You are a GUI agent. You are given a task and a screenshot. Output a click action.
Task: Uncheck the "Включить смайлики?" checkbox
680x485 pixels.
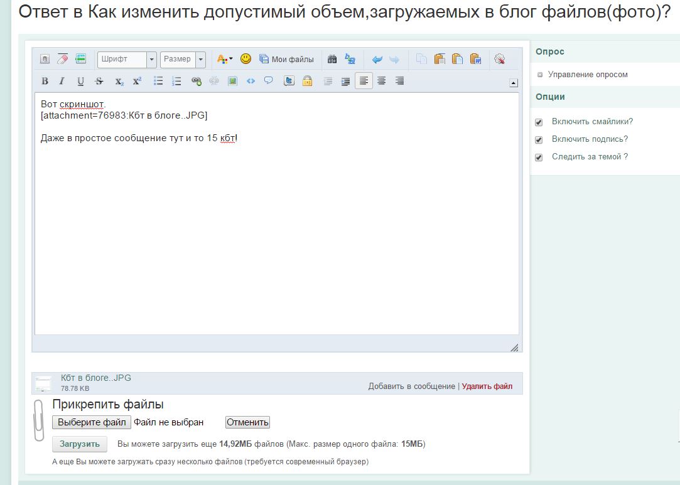coord(539,122)
